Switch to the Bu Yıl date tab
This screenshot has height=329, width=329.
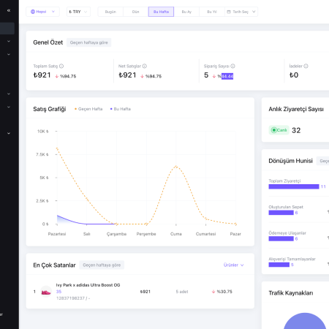click(x=212, y=12)
